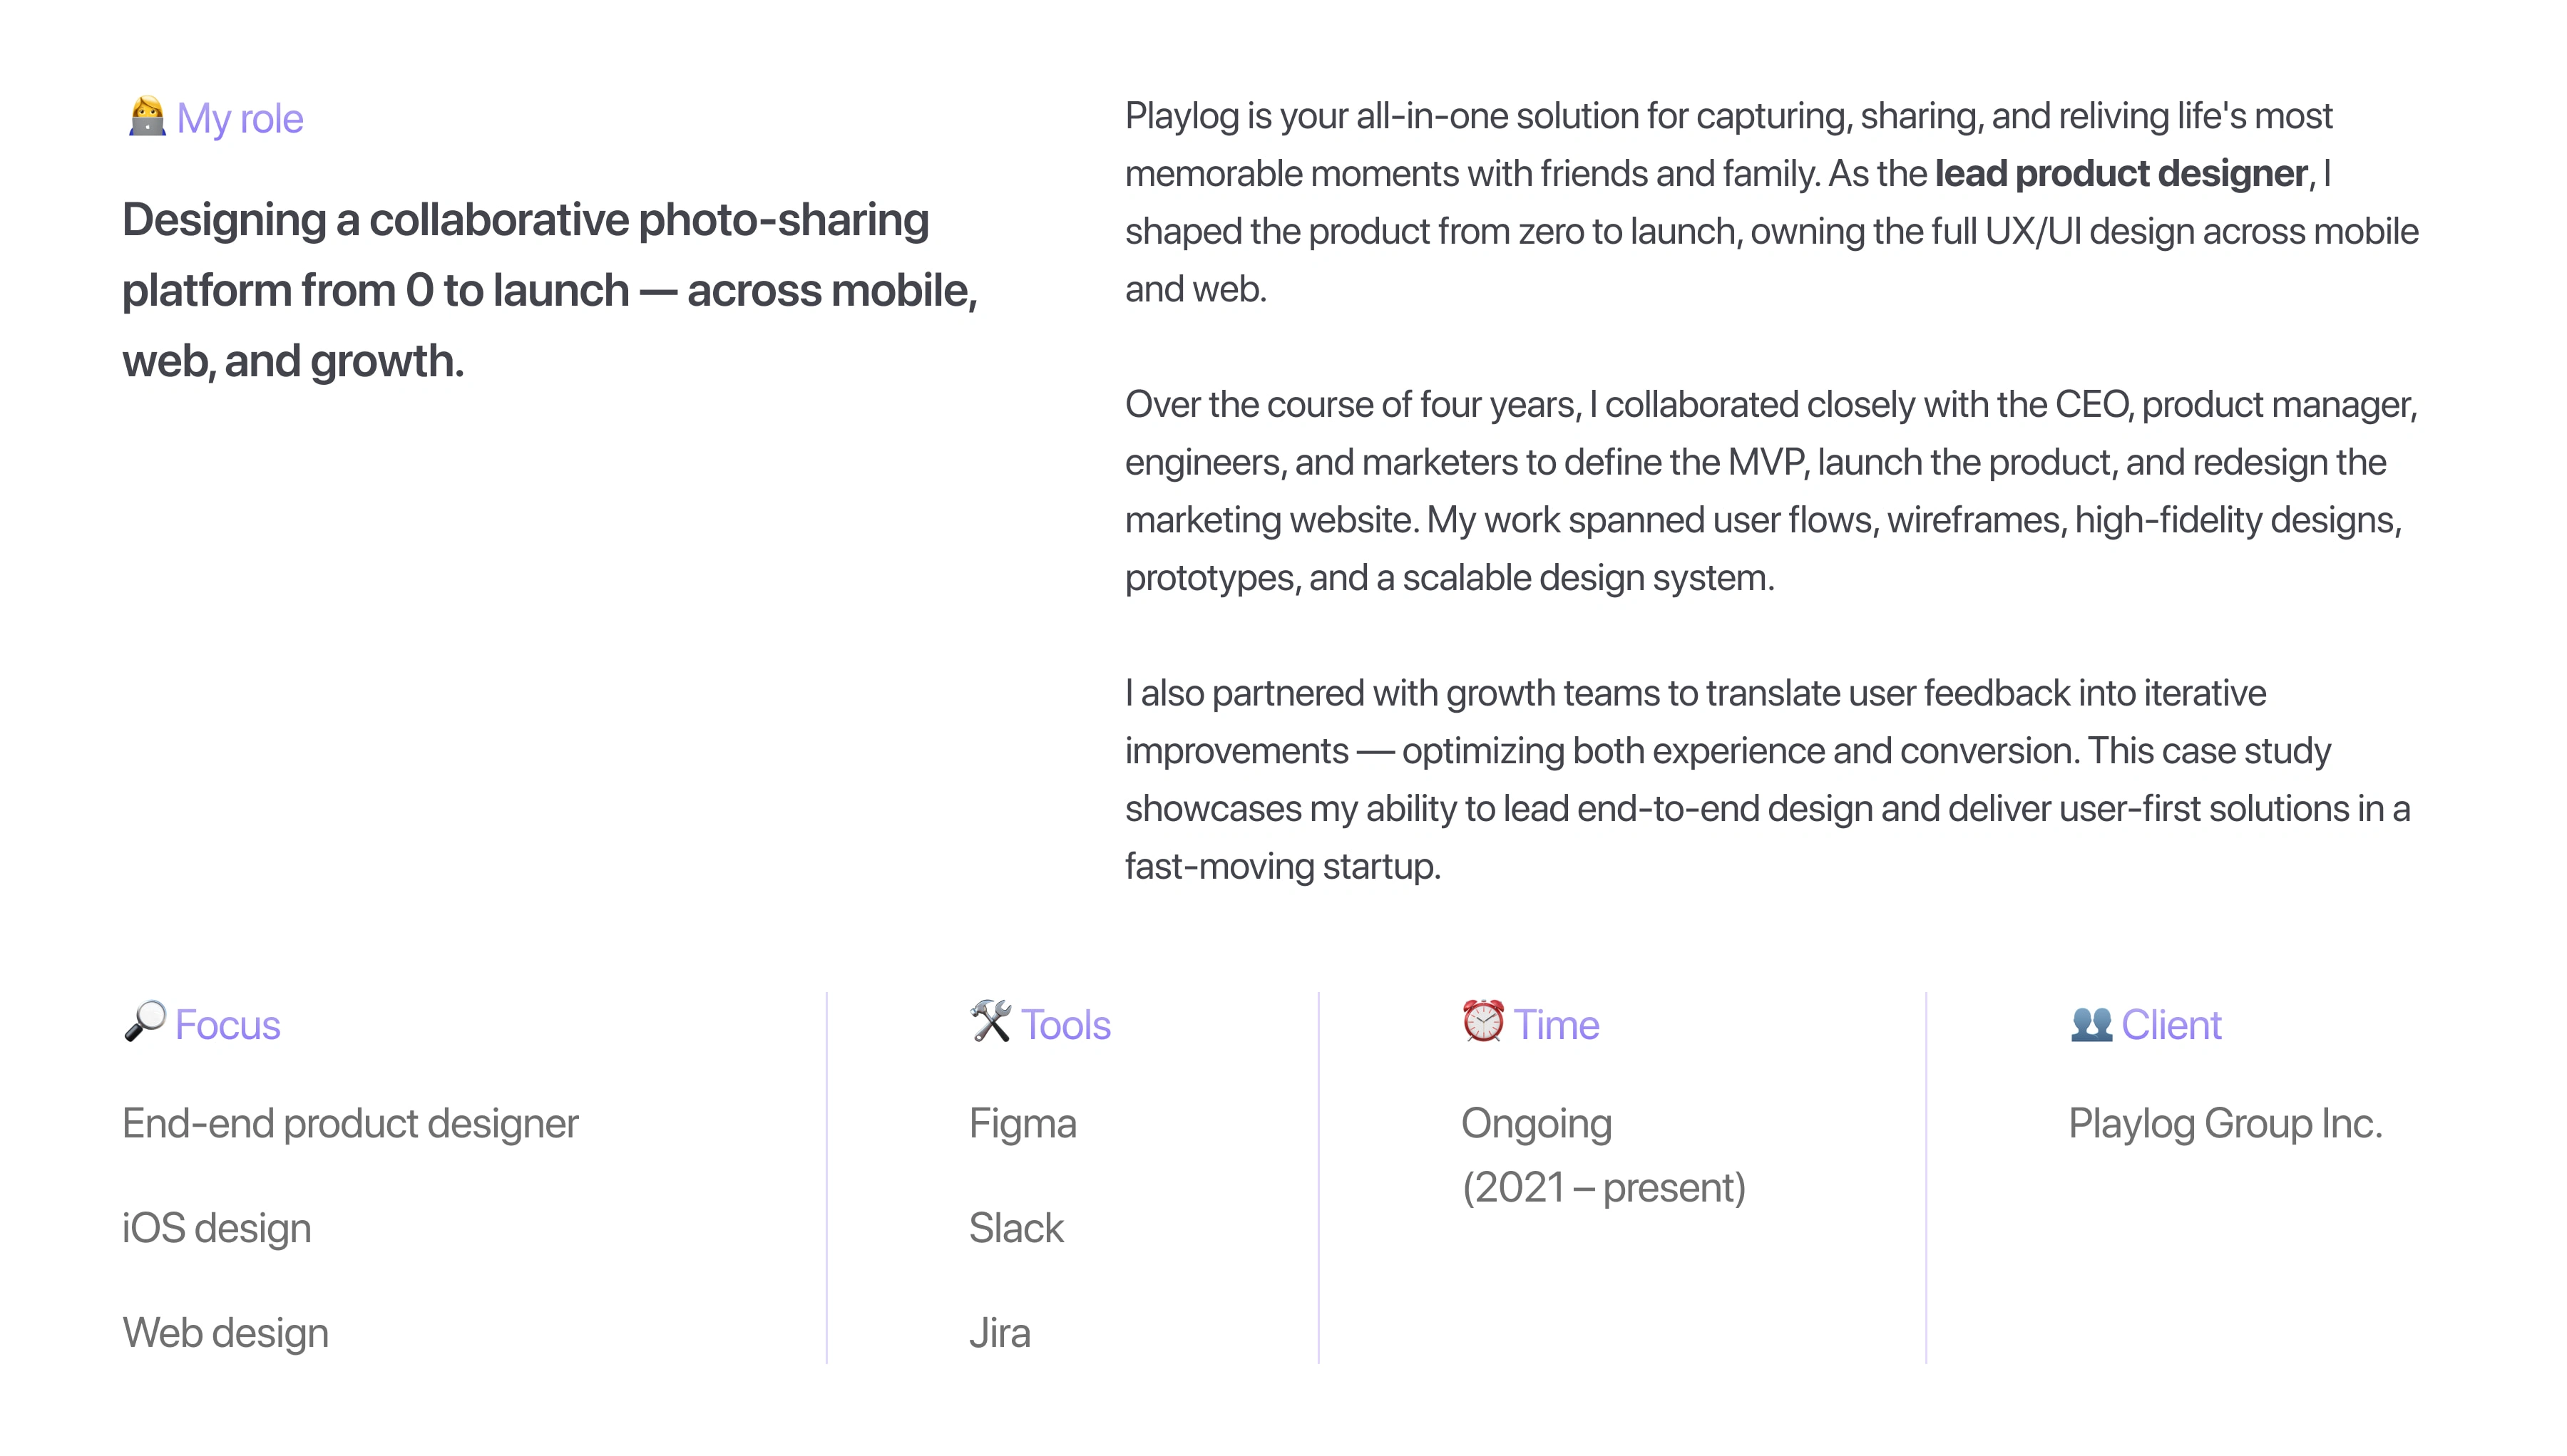Click End-end product designer text
Viewport: 2567px width, 1456px height.
(x=350, y=1124)
